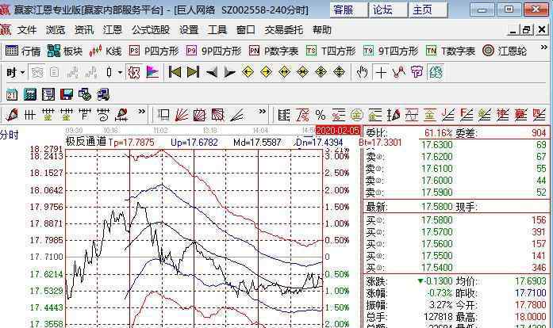Image resolution: width=553 pixels, height=328 pixels.
Task: Select the vertical grid lines tool
Action: [29, 115]
